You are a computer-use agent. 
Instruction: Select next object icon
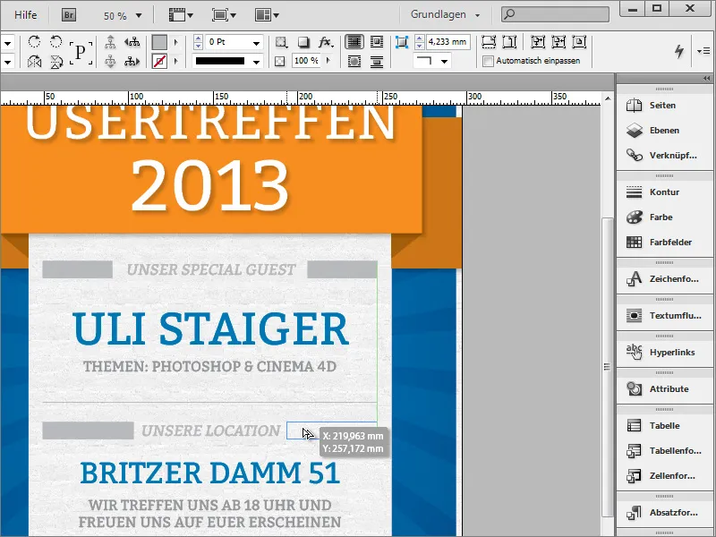(x=132, y=61)
